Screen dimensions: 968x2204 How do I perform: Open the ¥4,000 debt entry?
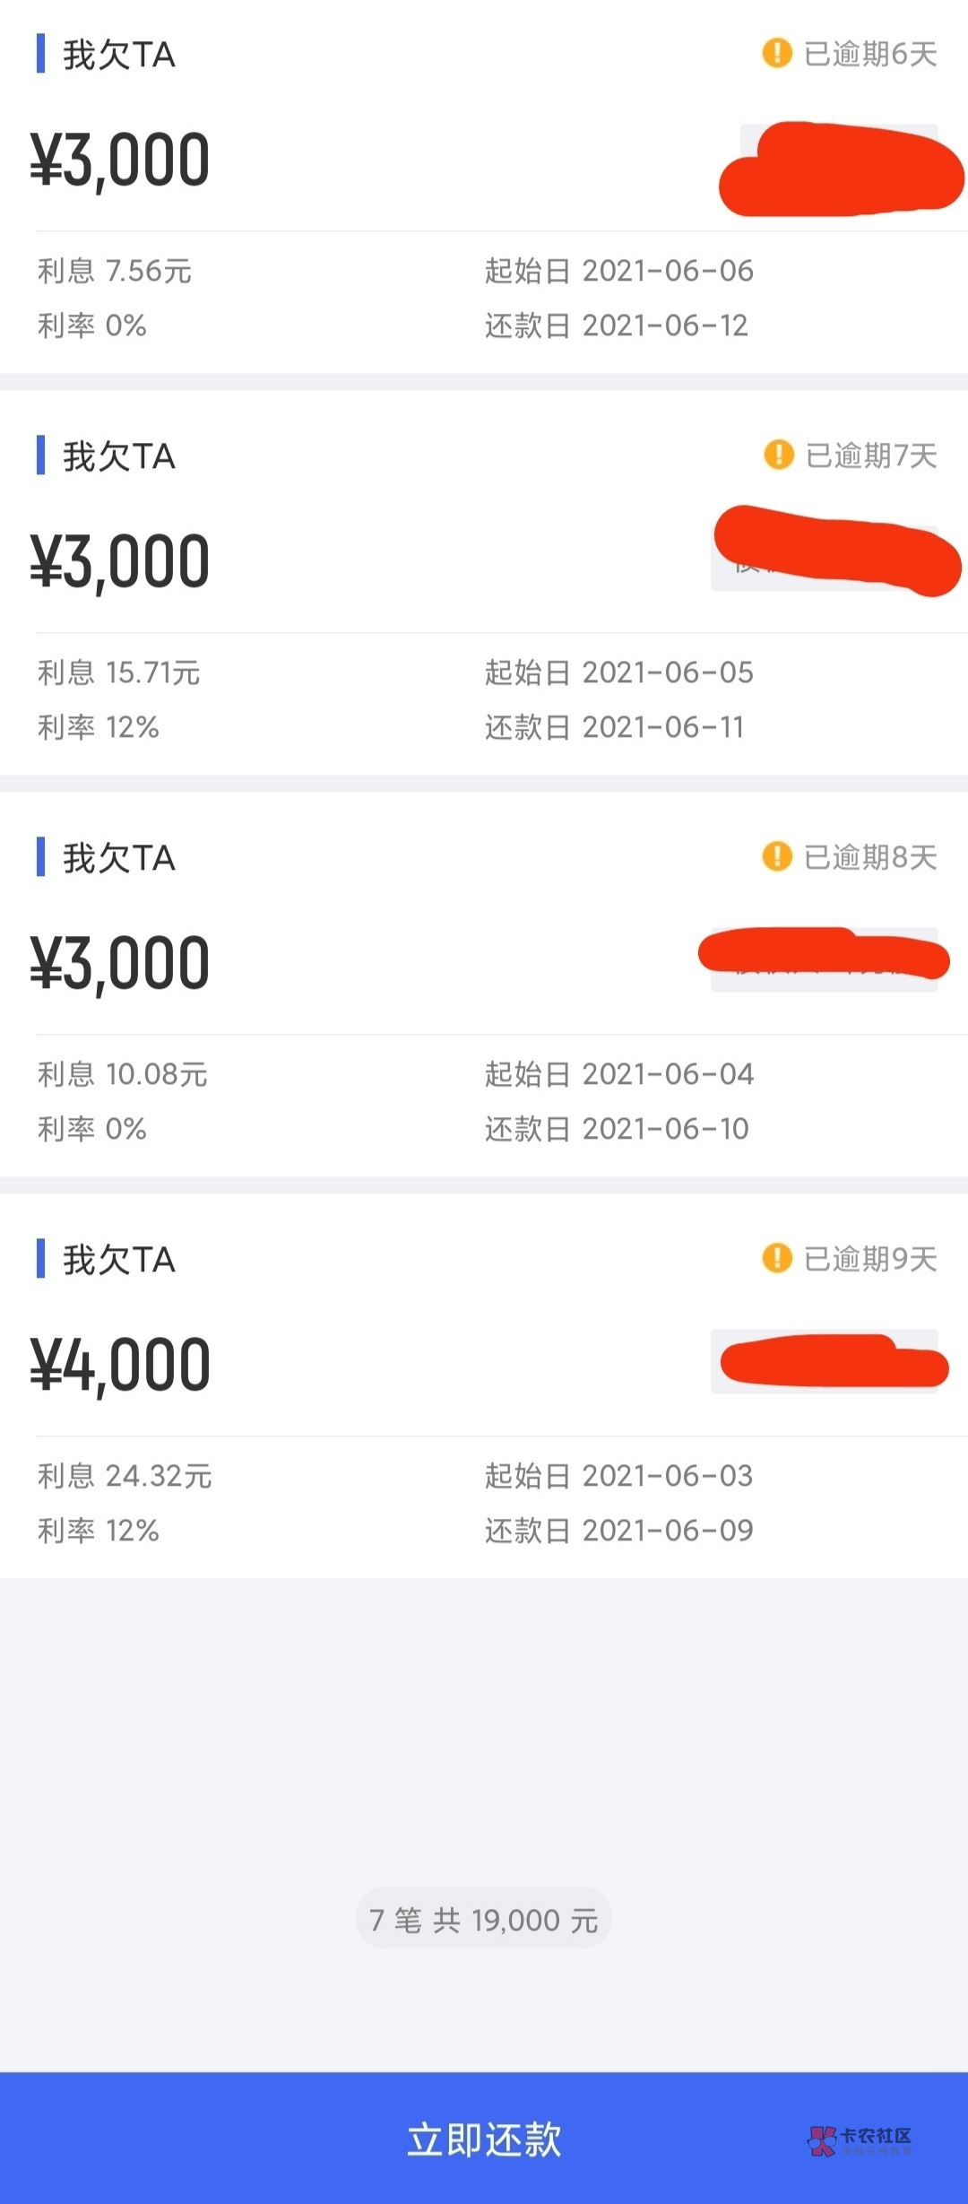121,1366
